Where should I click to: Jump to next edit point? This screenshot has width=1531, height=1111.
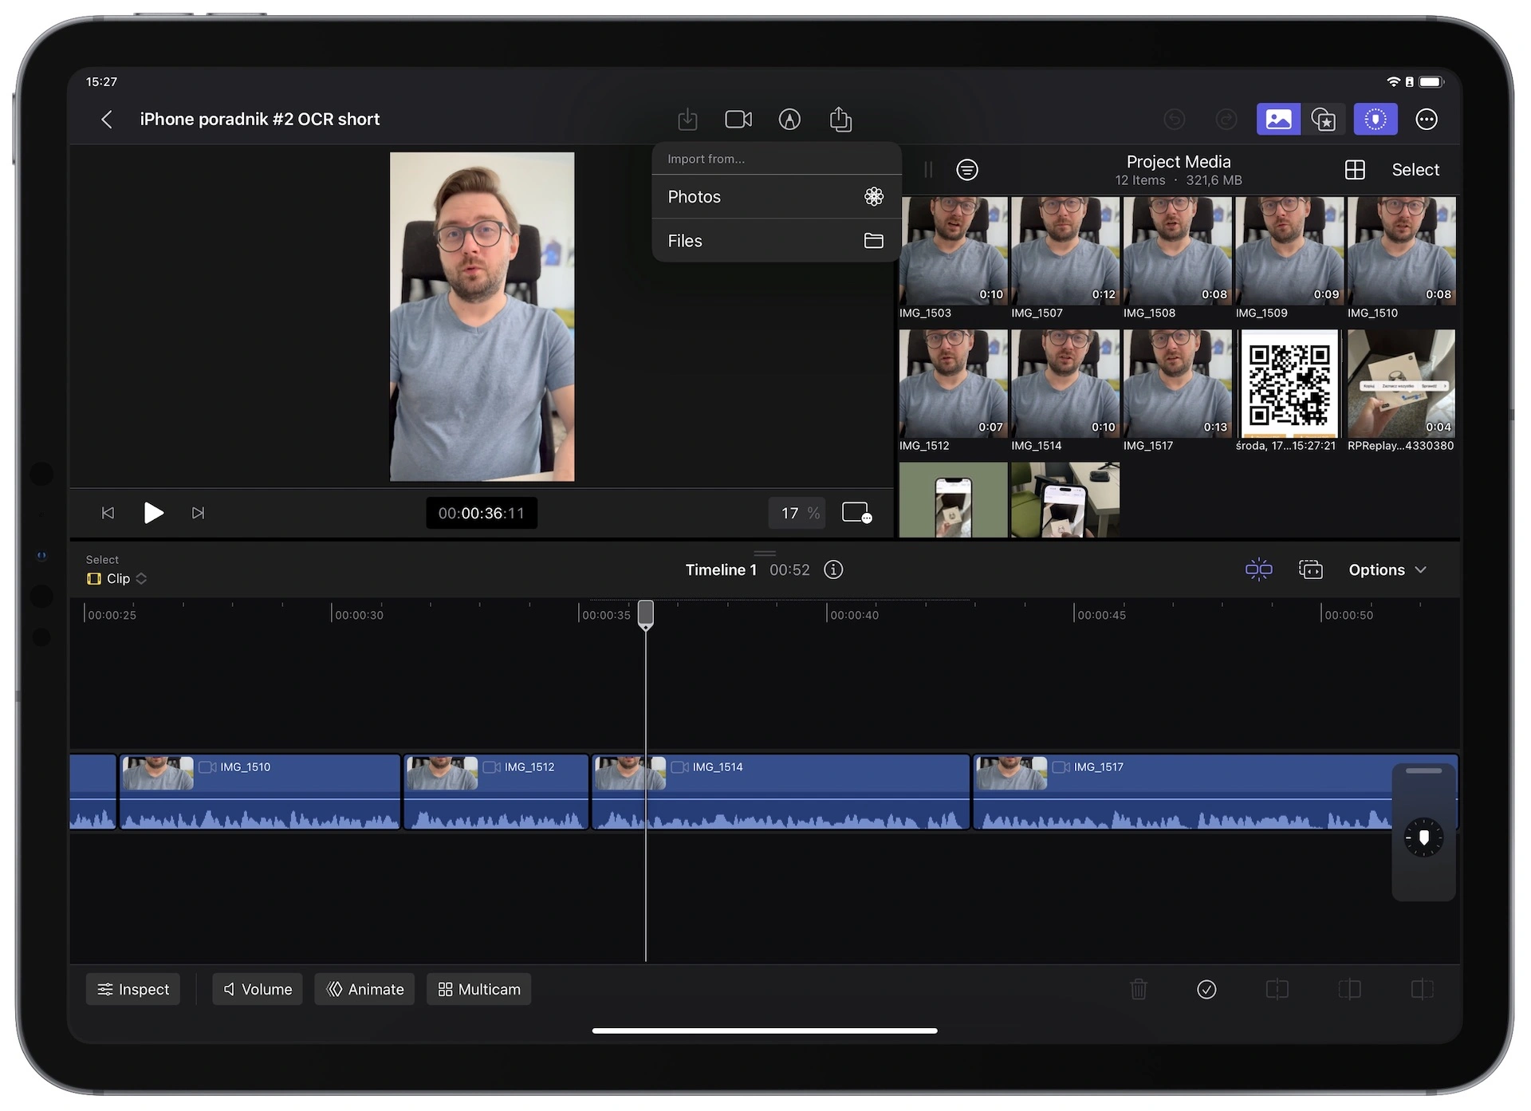tap(199, 513)
